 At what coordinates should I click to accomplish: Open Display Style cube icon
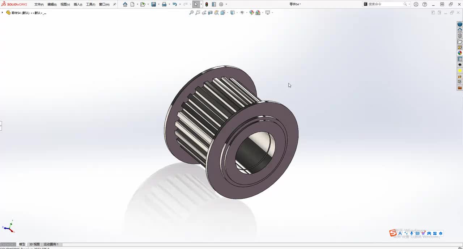(x=232, y=13)
